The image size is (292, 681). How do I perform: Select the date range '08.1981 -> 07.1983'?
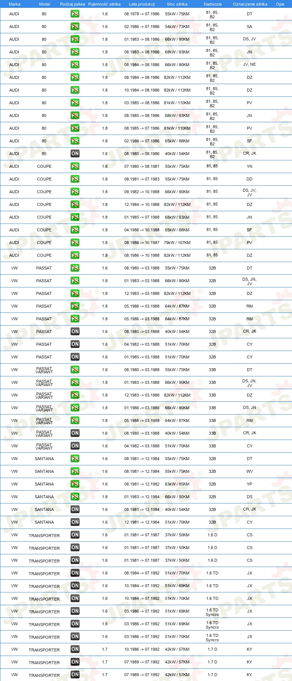click(x=142, y=179)
